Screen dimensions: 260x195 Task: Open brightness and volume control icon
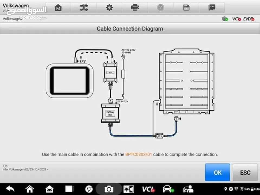tap(129, 189)
